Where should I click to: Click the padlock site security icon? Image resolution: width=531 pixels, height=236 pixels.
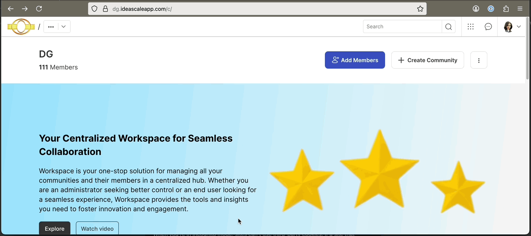(105, 9)
